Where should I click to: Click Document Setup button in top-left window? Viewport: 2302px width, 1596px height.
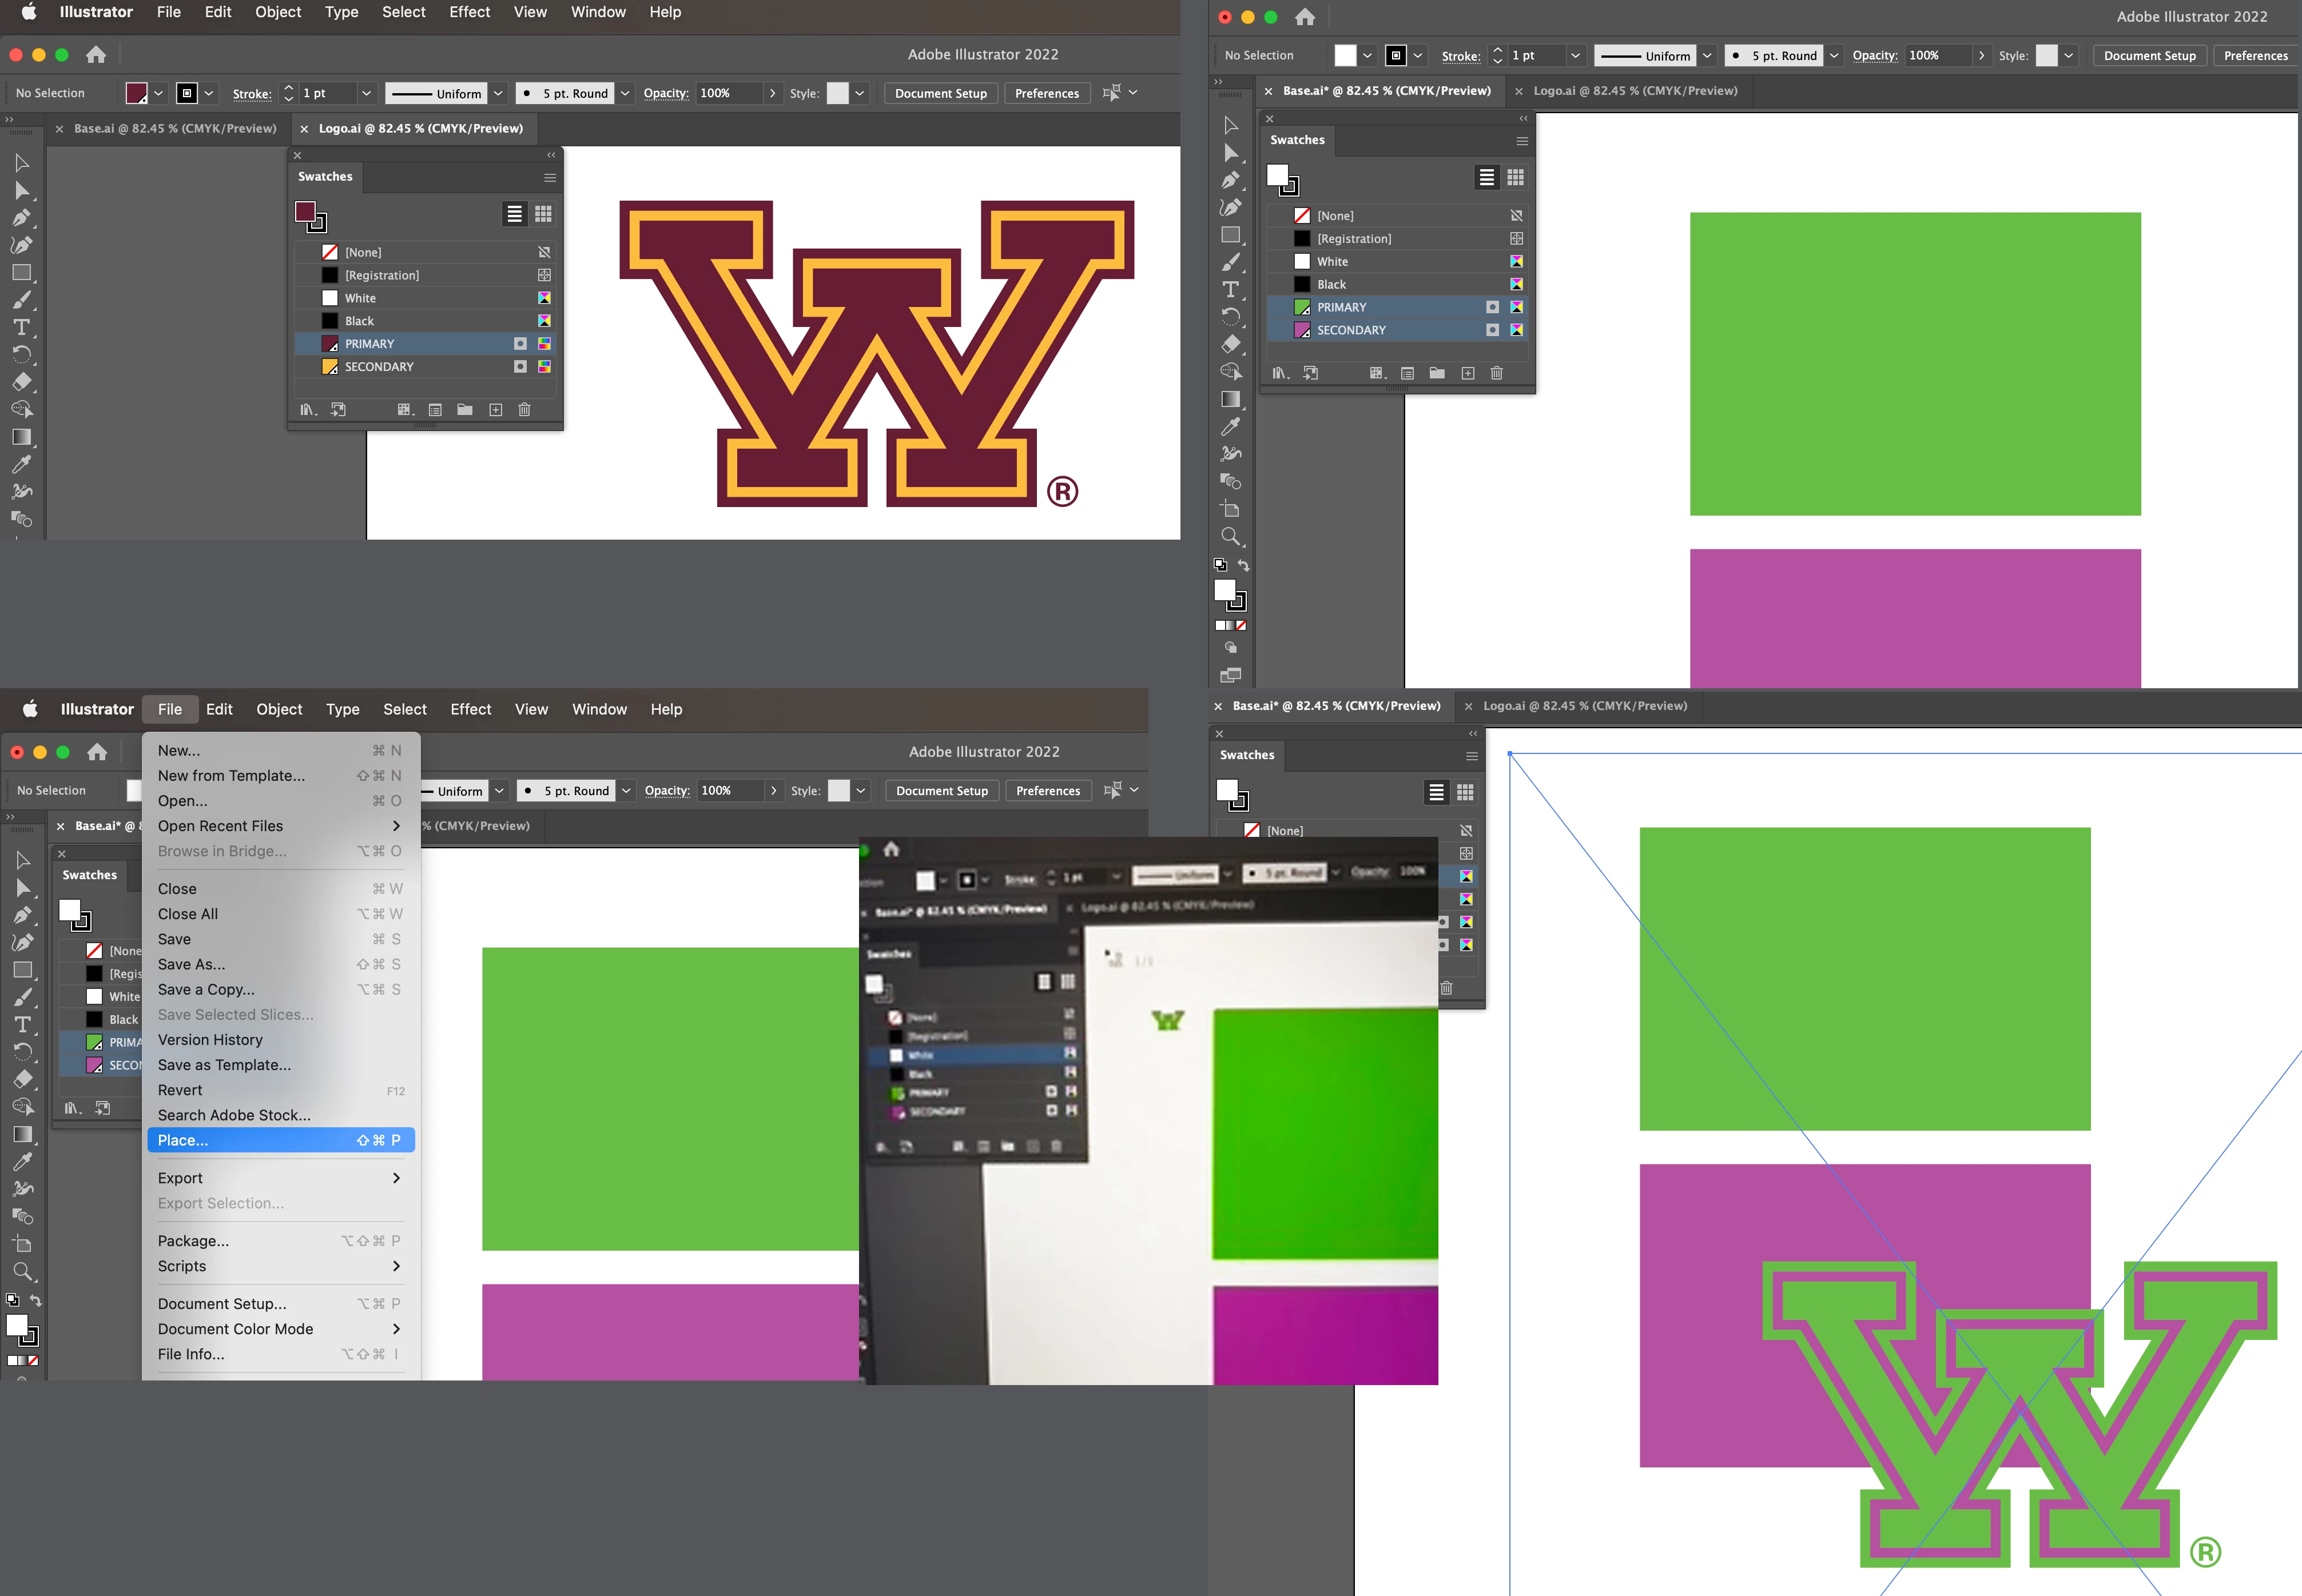[940, 93]
